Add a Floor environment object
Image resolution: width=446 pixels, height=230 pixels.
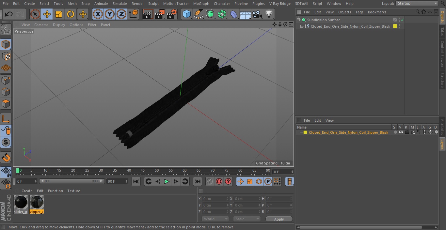pos(246,14)
